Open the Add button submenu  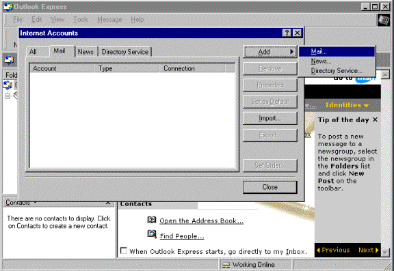pyautogui.click(x=270, y=52)
